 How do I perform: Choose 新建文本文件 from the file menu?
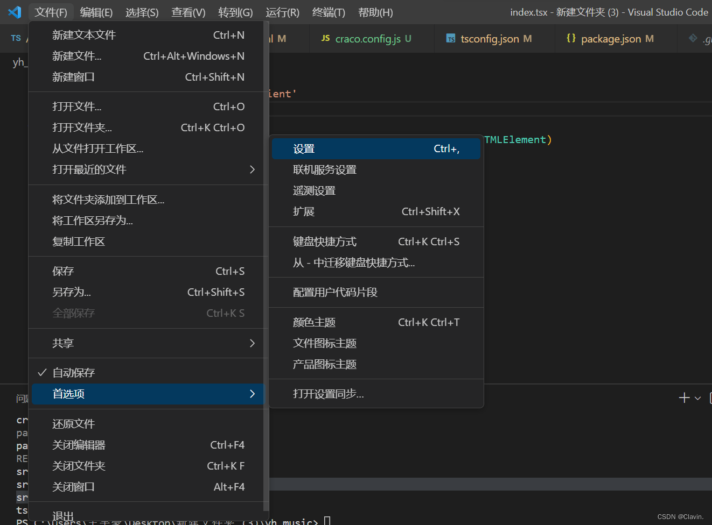pos(148,35)
